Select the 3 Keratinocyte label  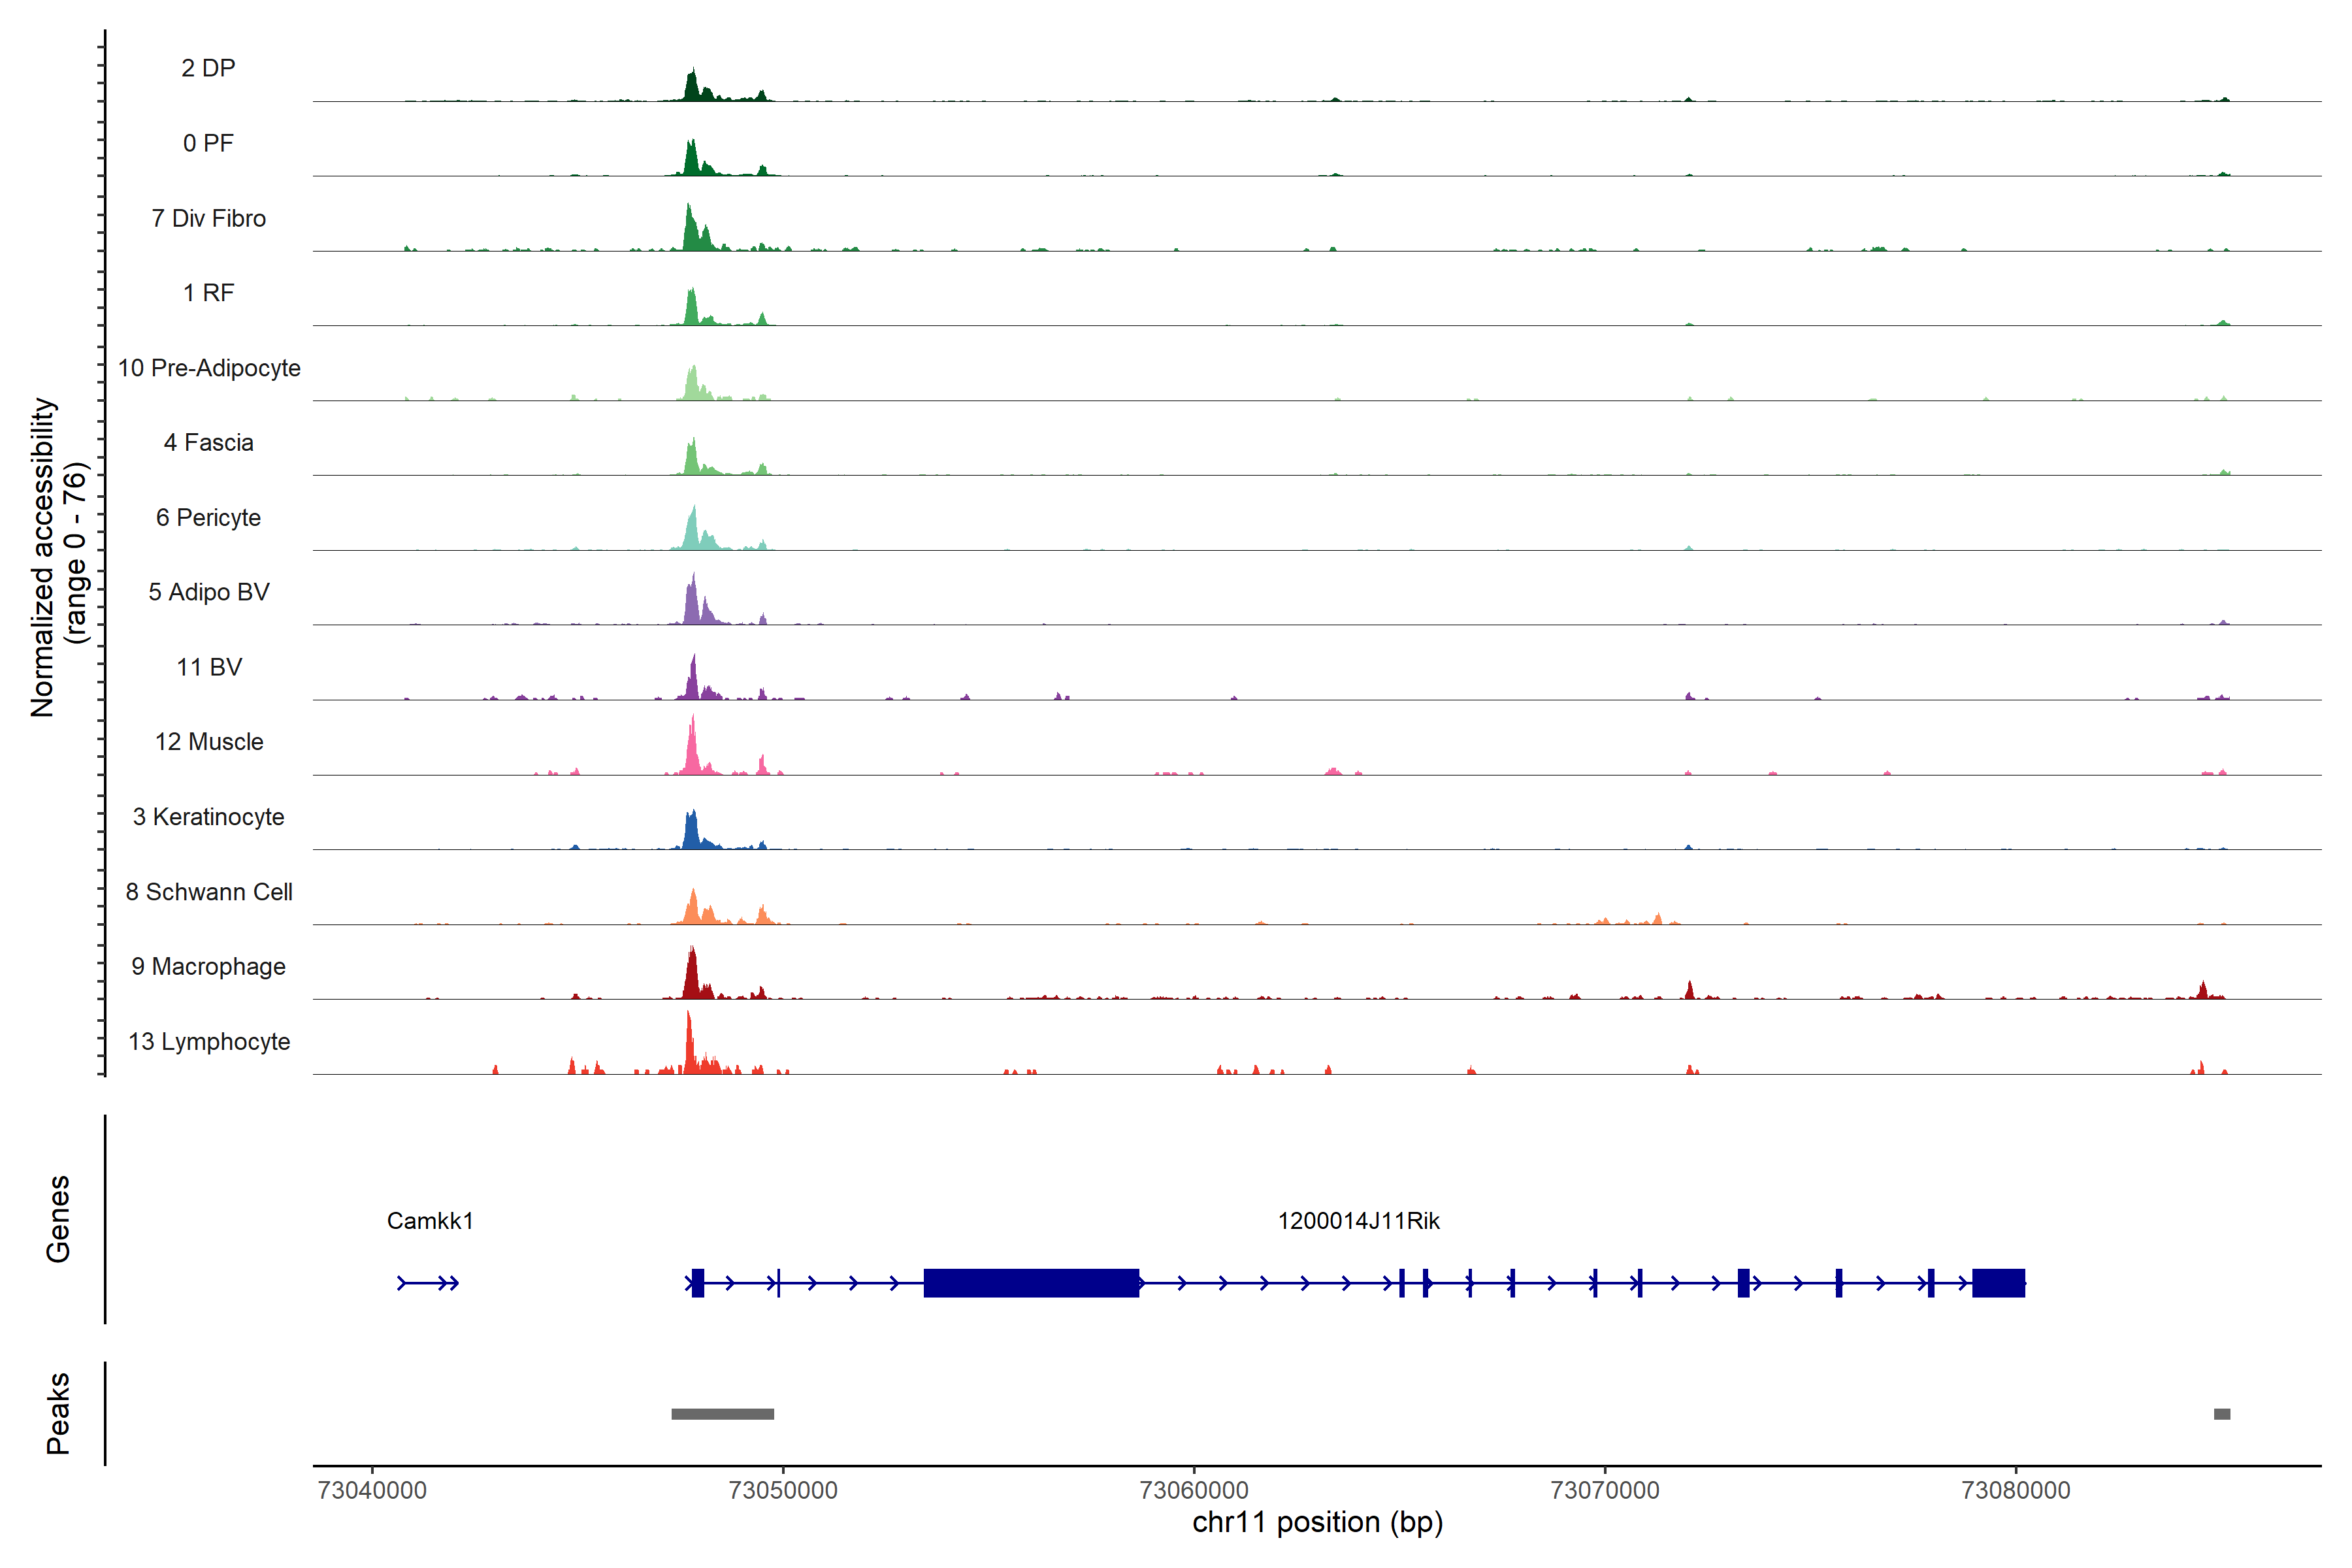208,817
